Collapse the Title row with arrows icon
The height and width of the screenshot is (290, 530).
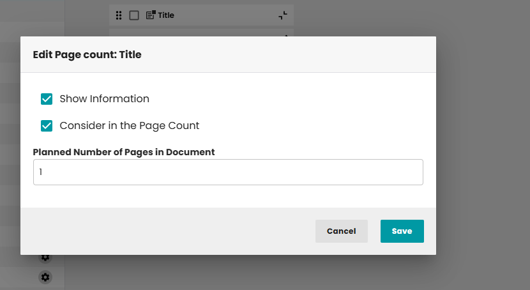click(x=283, y=15)
